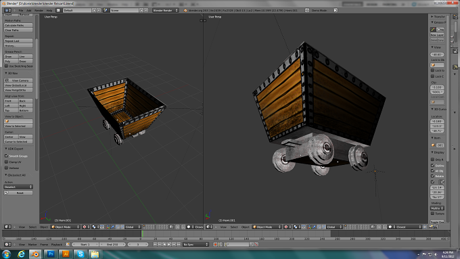The image size is (460, 259).
Task: Enable Verbose checkbox
Action: [x=6, y=168]
